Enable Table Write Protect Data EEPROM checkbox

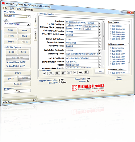111,51
